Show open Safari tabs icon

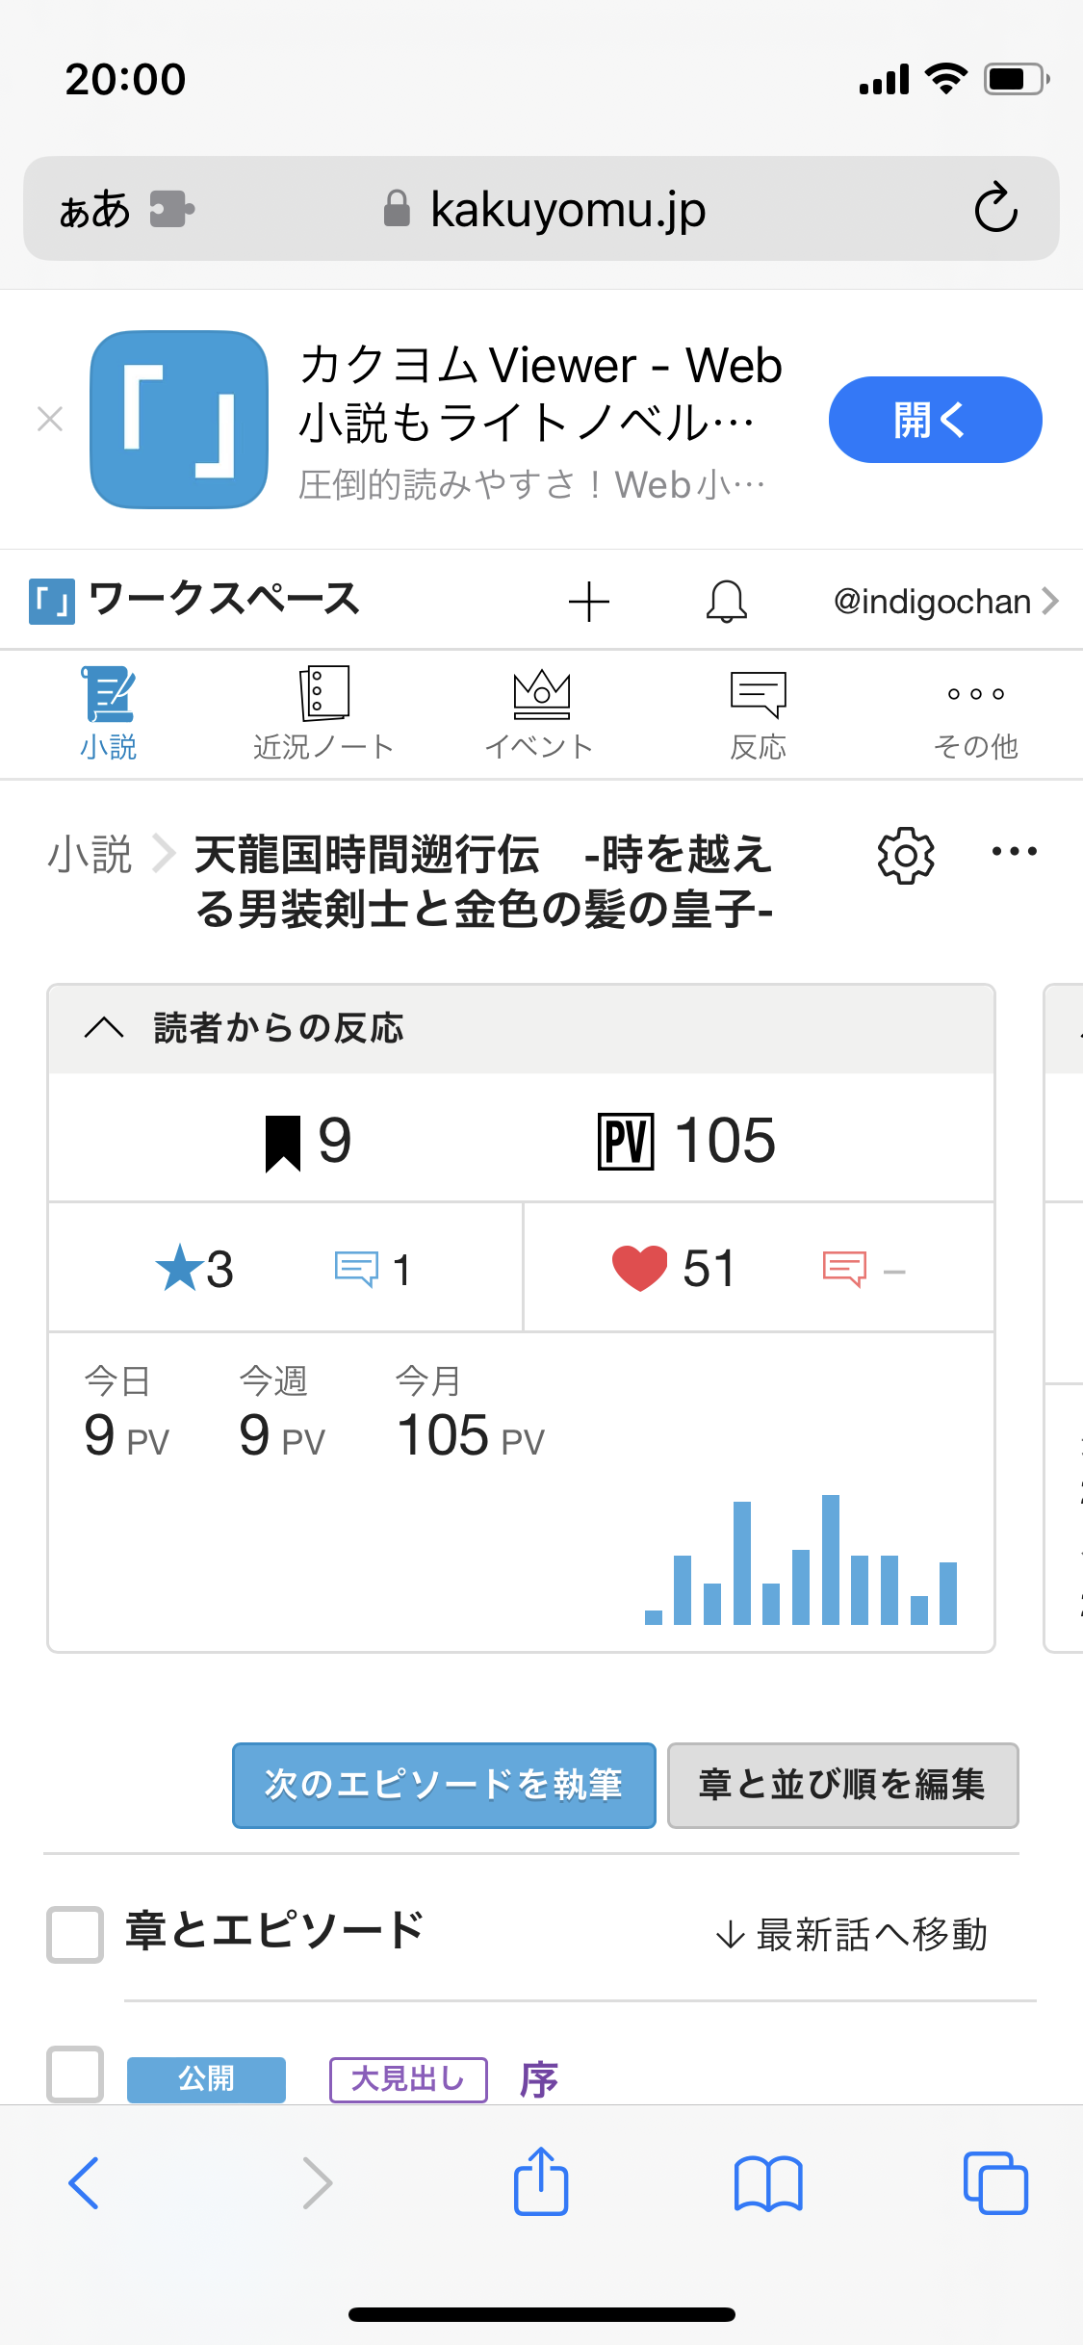[994, 2182]
